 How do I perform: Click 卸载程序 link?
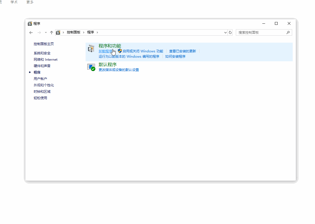pos(105,51)
